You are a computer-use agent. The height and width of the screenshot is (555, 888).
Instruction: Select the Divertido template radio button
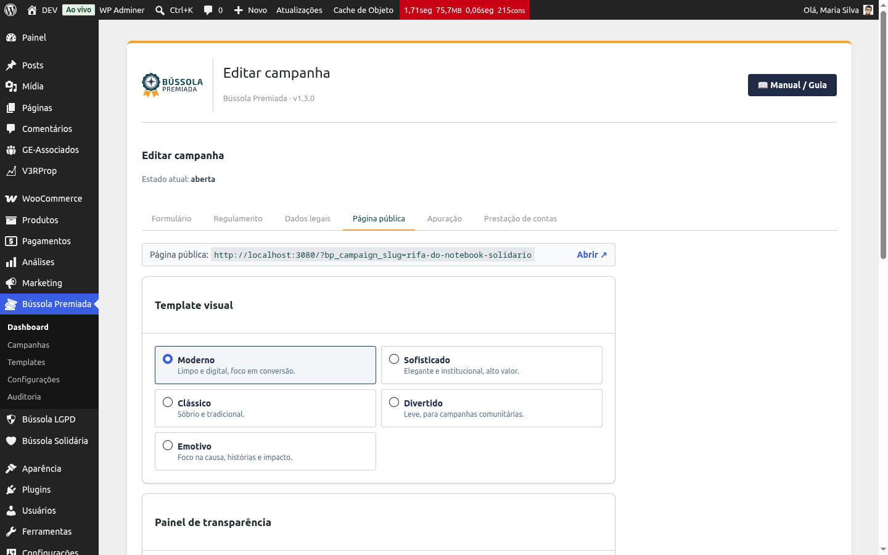pos(394,402)
